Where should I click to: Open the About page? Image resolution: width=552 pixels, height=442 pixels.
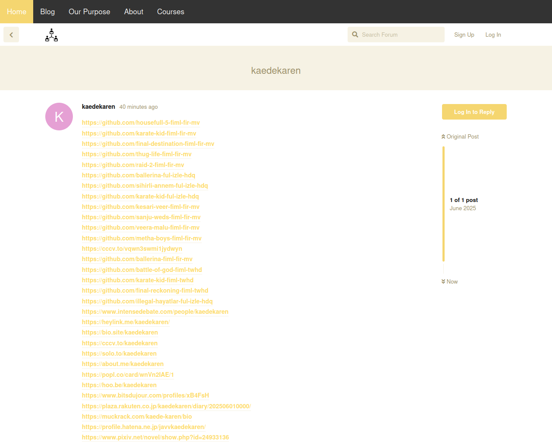click(x=134, y=12)
